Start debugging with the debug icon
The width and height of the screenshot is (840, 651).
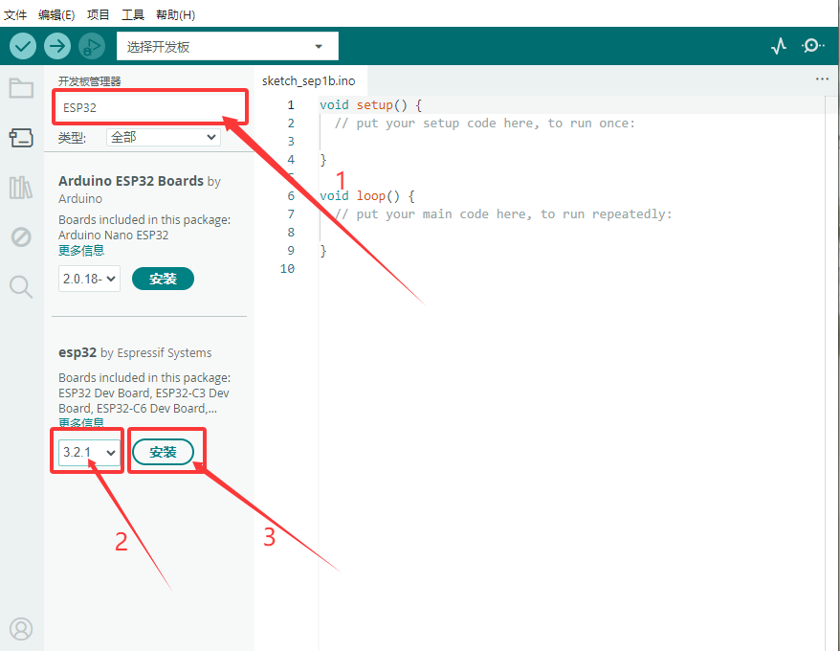coord(92,46)
